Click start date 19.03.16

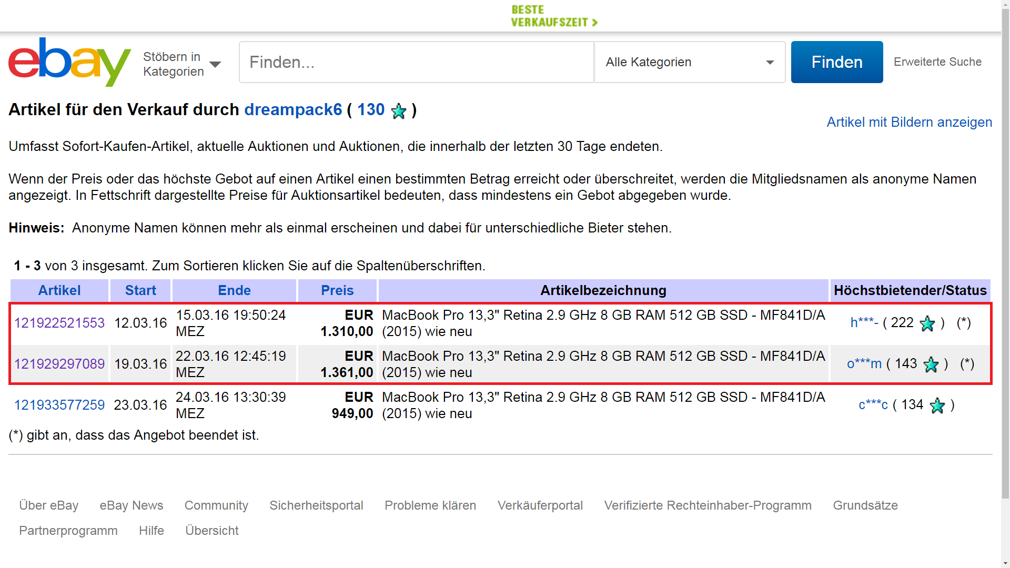[x=140, y=364]
